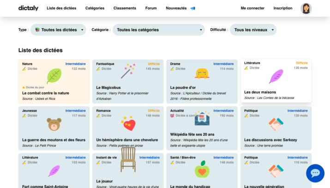Click the handshake icon for Sarkozy dictation
The width and height of the screenshot is (330, 188).
coord(276,124)
